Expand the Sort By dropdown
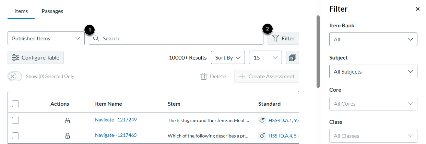This screenshot has width=426, height=144. (228, 57)
